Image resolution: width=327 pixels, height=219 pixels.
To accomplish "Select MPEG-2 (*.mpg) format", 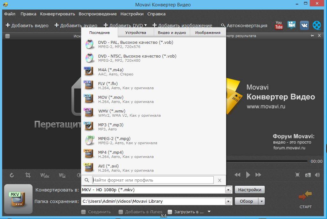I will [153, 140].
